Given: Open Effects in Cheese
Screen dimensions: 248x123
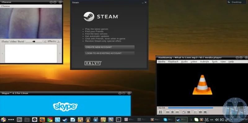Looking at the screenshot, I should pos(52,41).
